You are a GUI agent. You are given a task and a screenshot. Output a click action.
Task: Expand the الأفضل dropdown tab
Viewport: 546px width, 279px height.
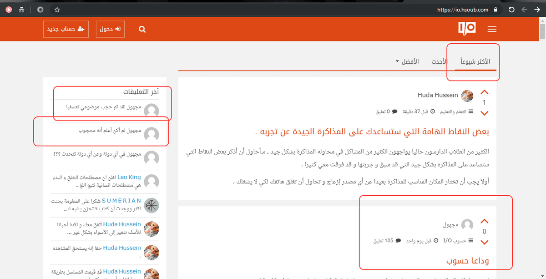(x=407, y=61)
